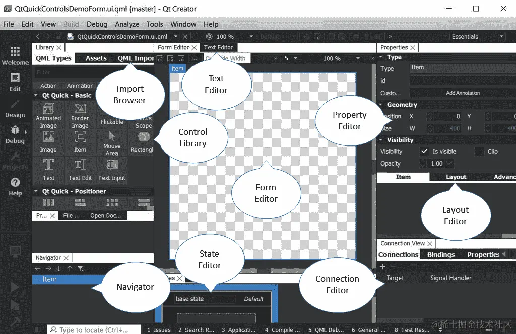Image resolution: width=516 pixels, height=334 pixels.
Task: Open the Debug menu
Action: (97, 24)
